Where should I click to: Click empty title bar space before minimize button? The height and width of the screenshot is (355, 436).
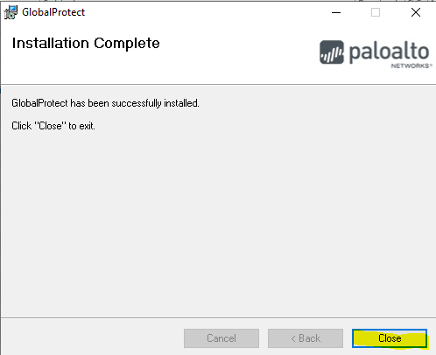(x=204, y=12)
